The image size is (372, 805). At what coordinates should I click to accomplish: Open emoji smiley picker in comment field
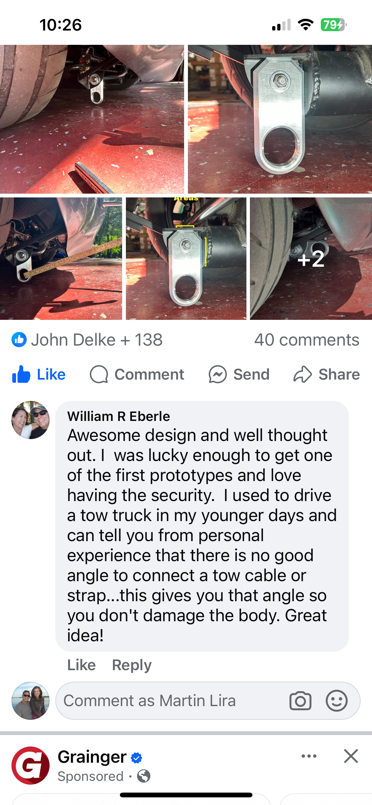(336, 701)
